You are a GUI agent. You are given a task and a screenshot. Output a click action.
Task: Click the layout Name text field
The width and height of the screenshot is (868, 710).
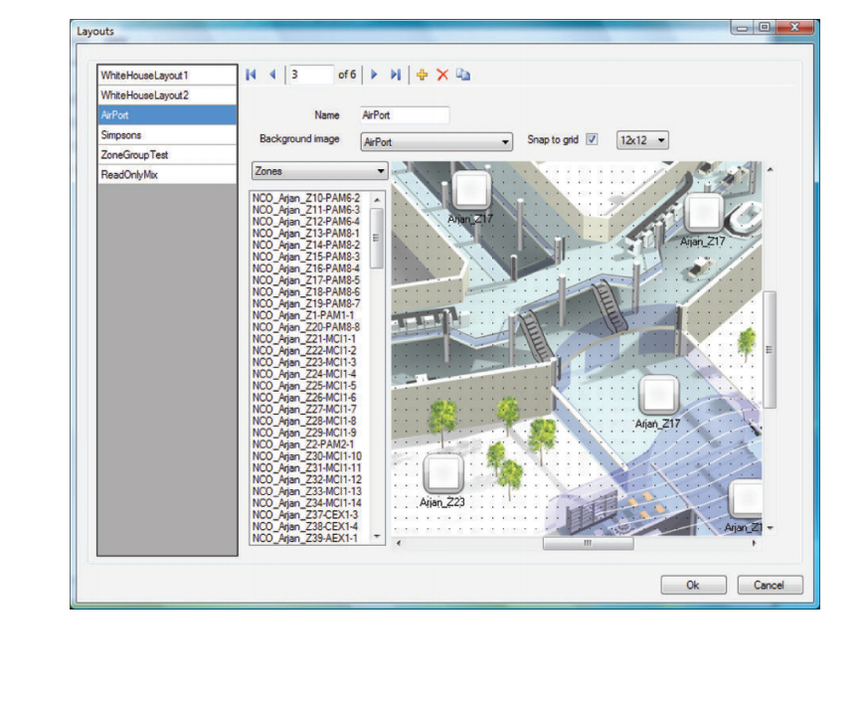point(405,115)
